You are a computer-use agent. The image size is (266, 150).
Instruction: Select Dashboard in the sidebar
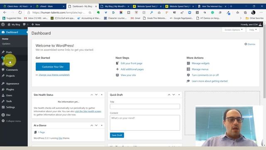click(x=14, y=32)
